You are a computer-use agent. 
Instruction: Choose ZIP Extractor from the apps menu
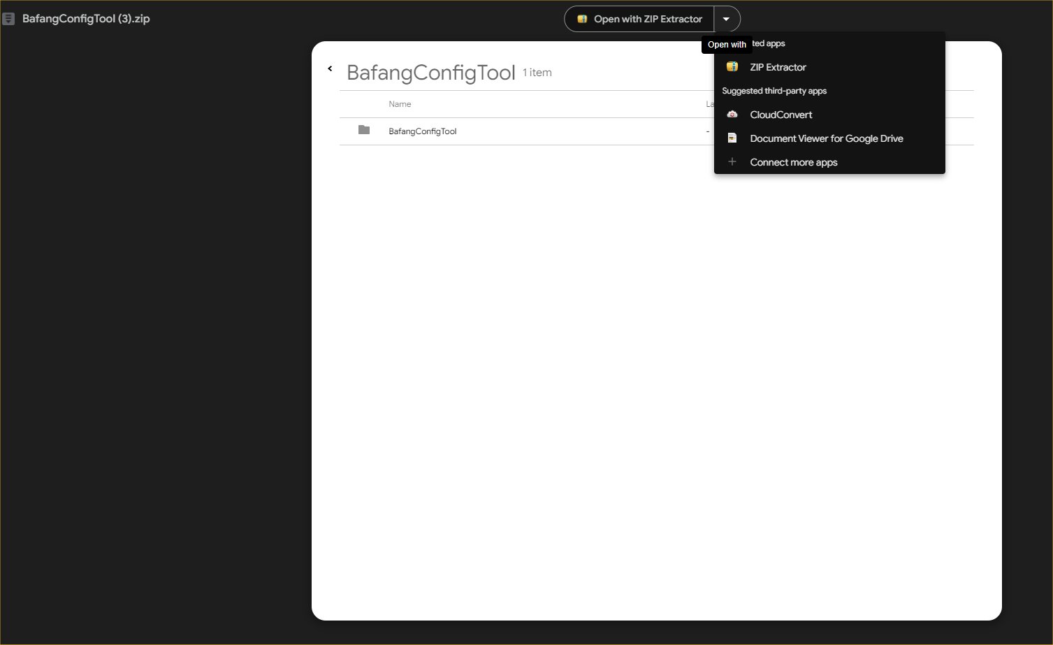point(778,67)
